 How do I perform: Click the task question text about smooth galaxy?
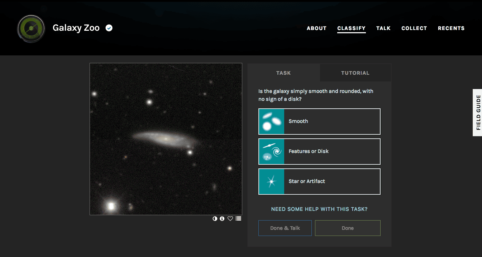coord(316,95)
